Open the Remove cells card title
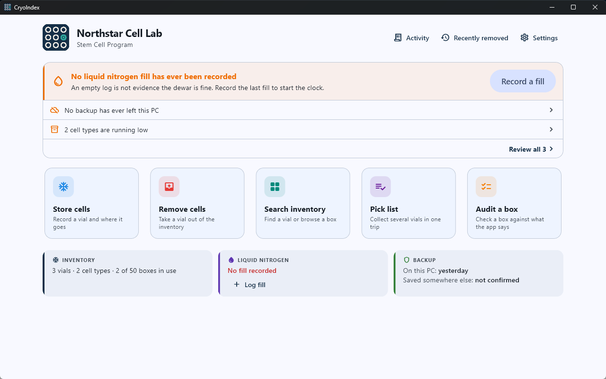The width and height of the screenshot is (606, 379). (x=182, y=209)
